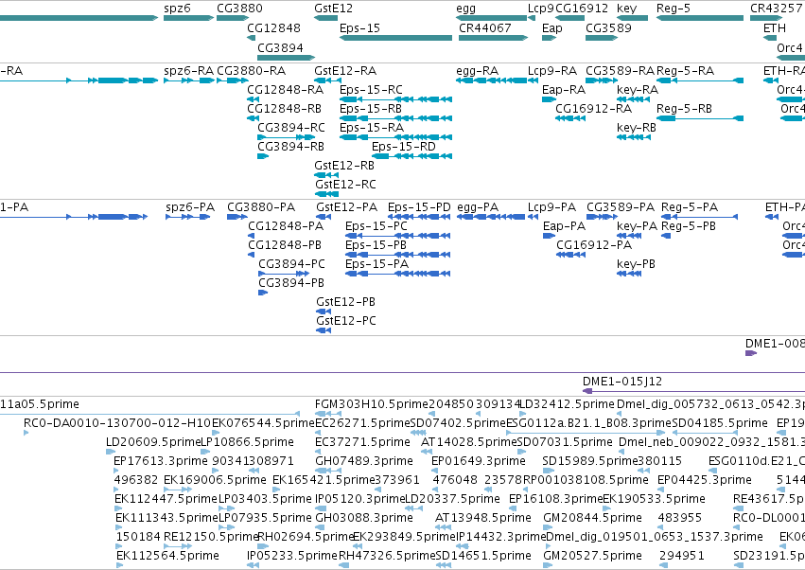The width and height of the screenshot is (805, 570).
Task: Select the EP17613.3prime EST label
Action: point(161,461)
